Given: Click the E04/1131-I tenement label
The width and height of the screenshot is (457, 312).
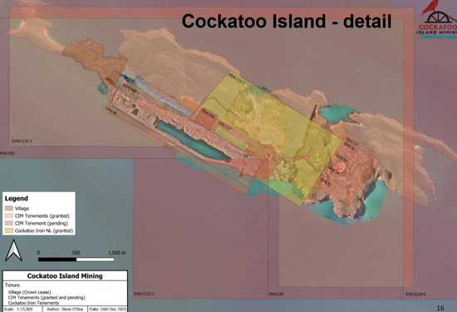Looking at the screenshot, I should [x=22, y=141].
